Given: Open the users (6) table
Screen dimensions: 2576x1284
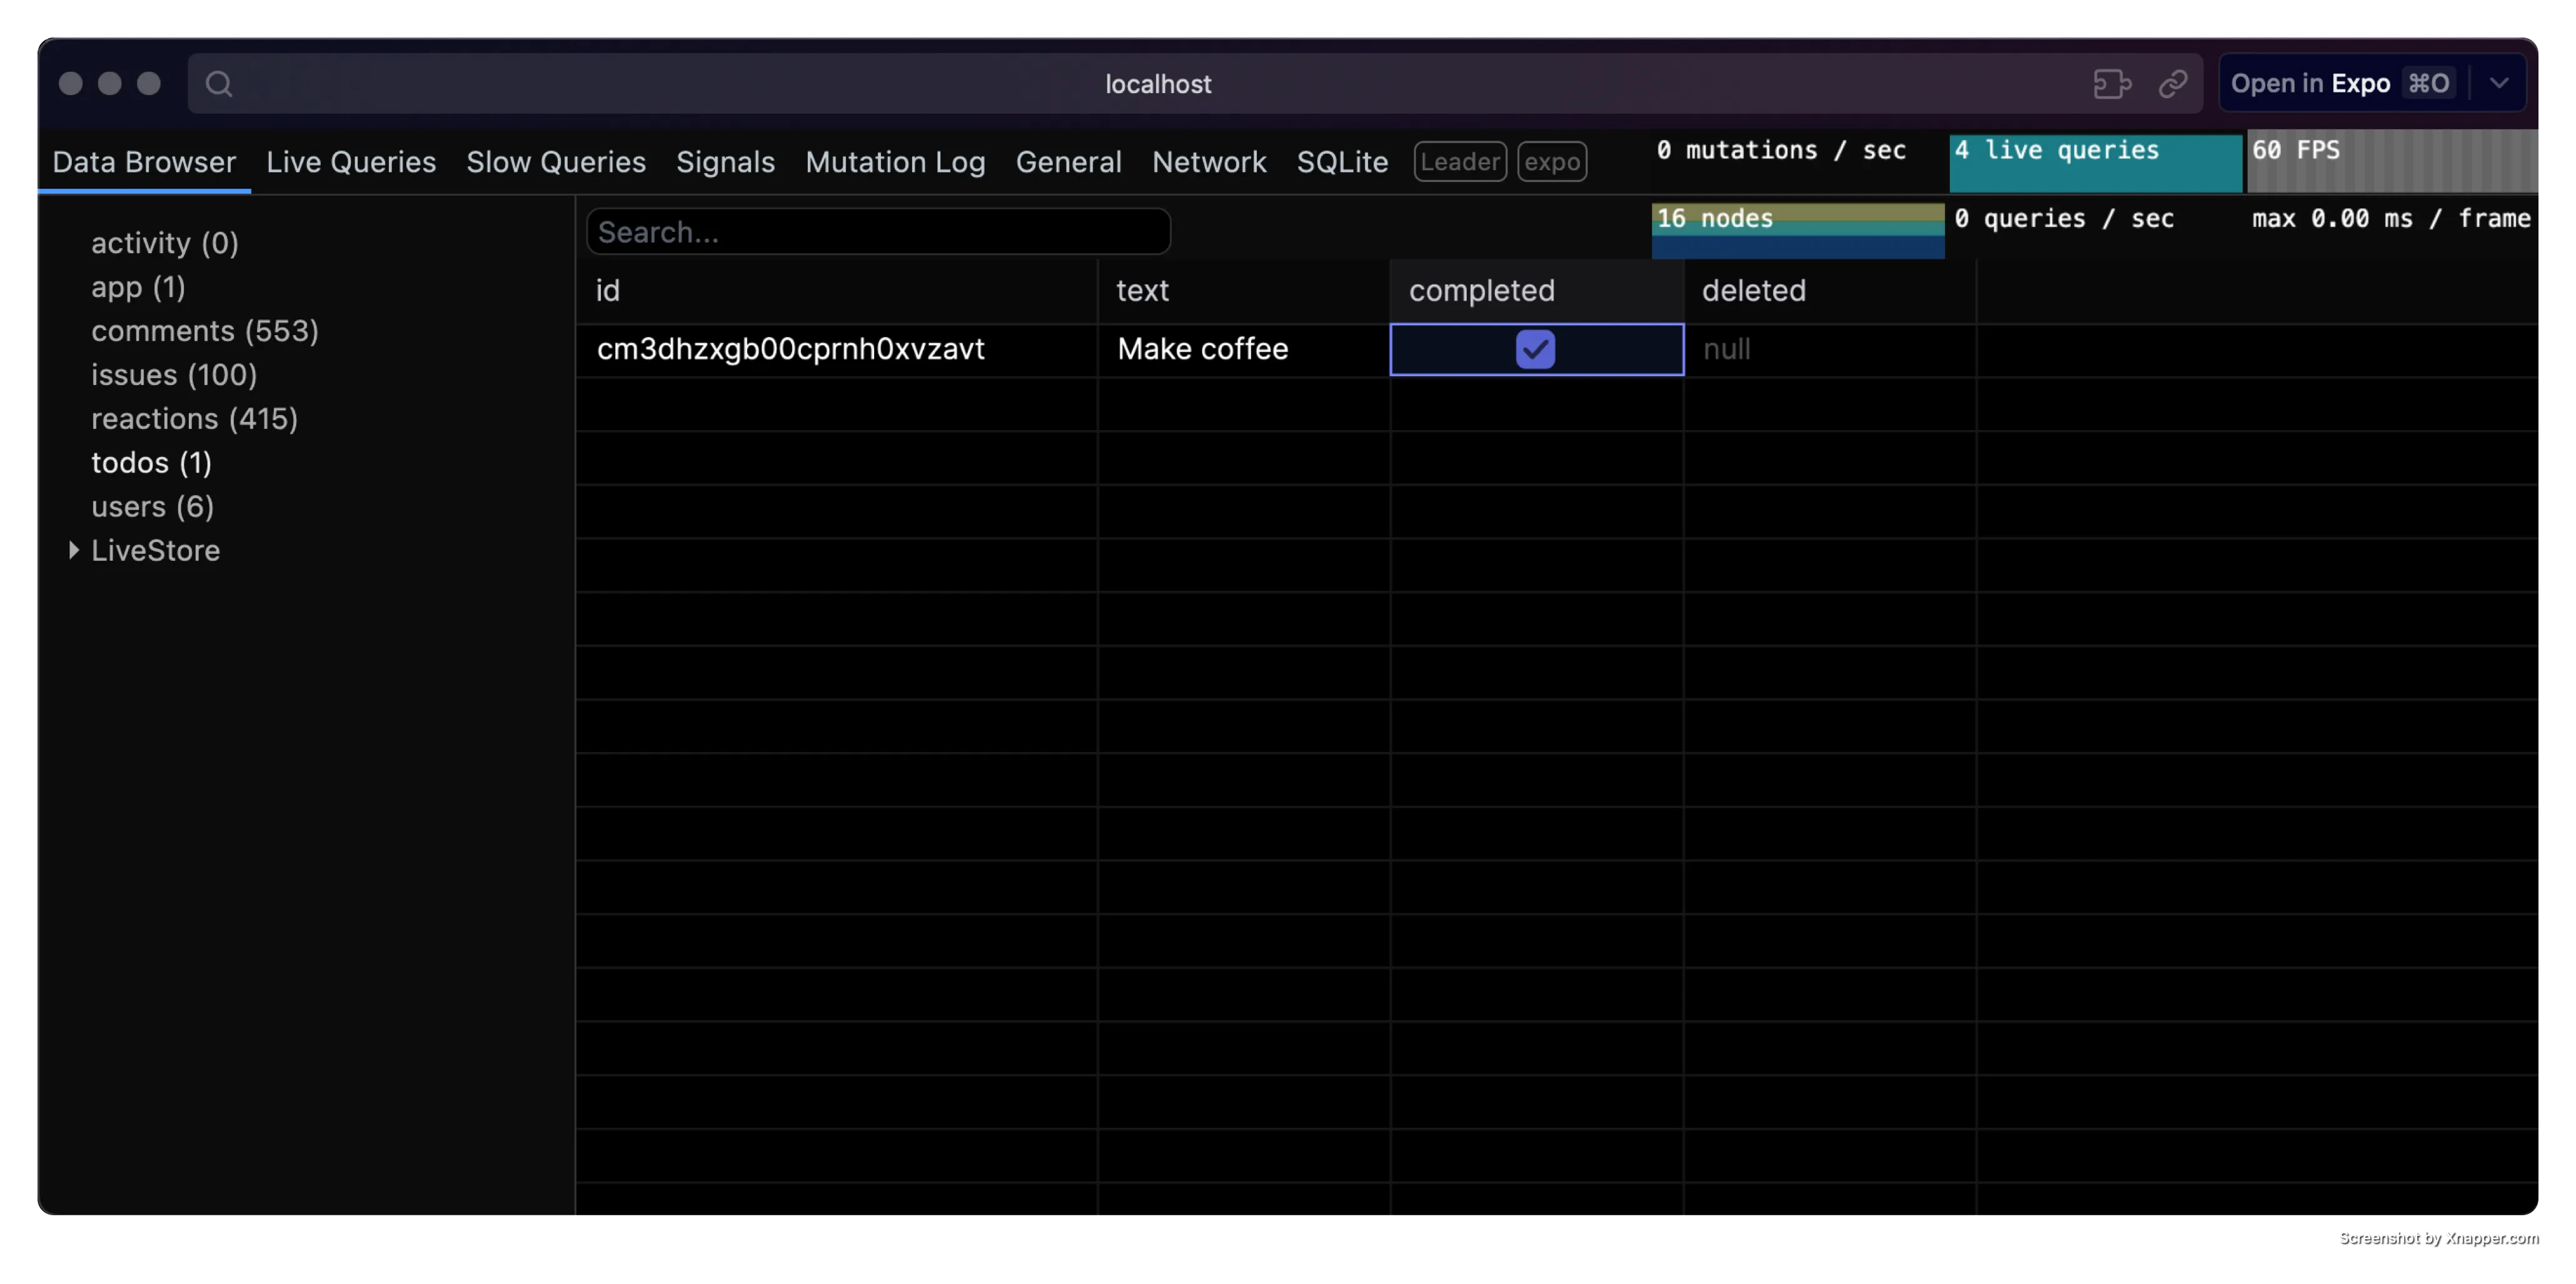Looking at the screenshot, I should click(x=152, y=507).
